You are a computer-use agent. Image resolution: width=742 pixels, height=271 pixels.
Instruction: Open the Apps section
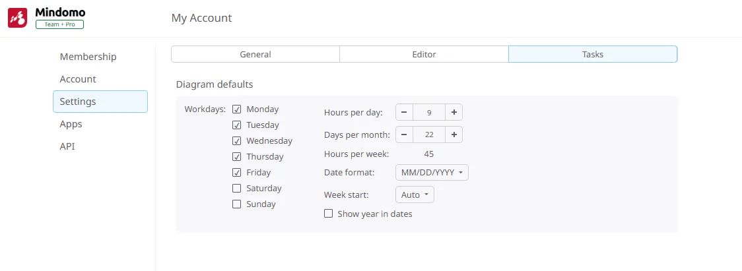coord(71,124)
